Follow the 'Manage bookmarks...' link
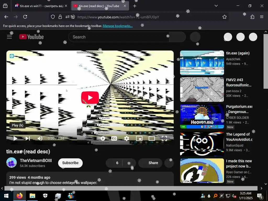 [x=118, y=26]
